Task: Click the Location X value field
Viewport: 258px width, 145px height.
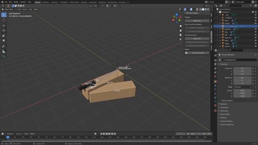Action: [242, 68]
